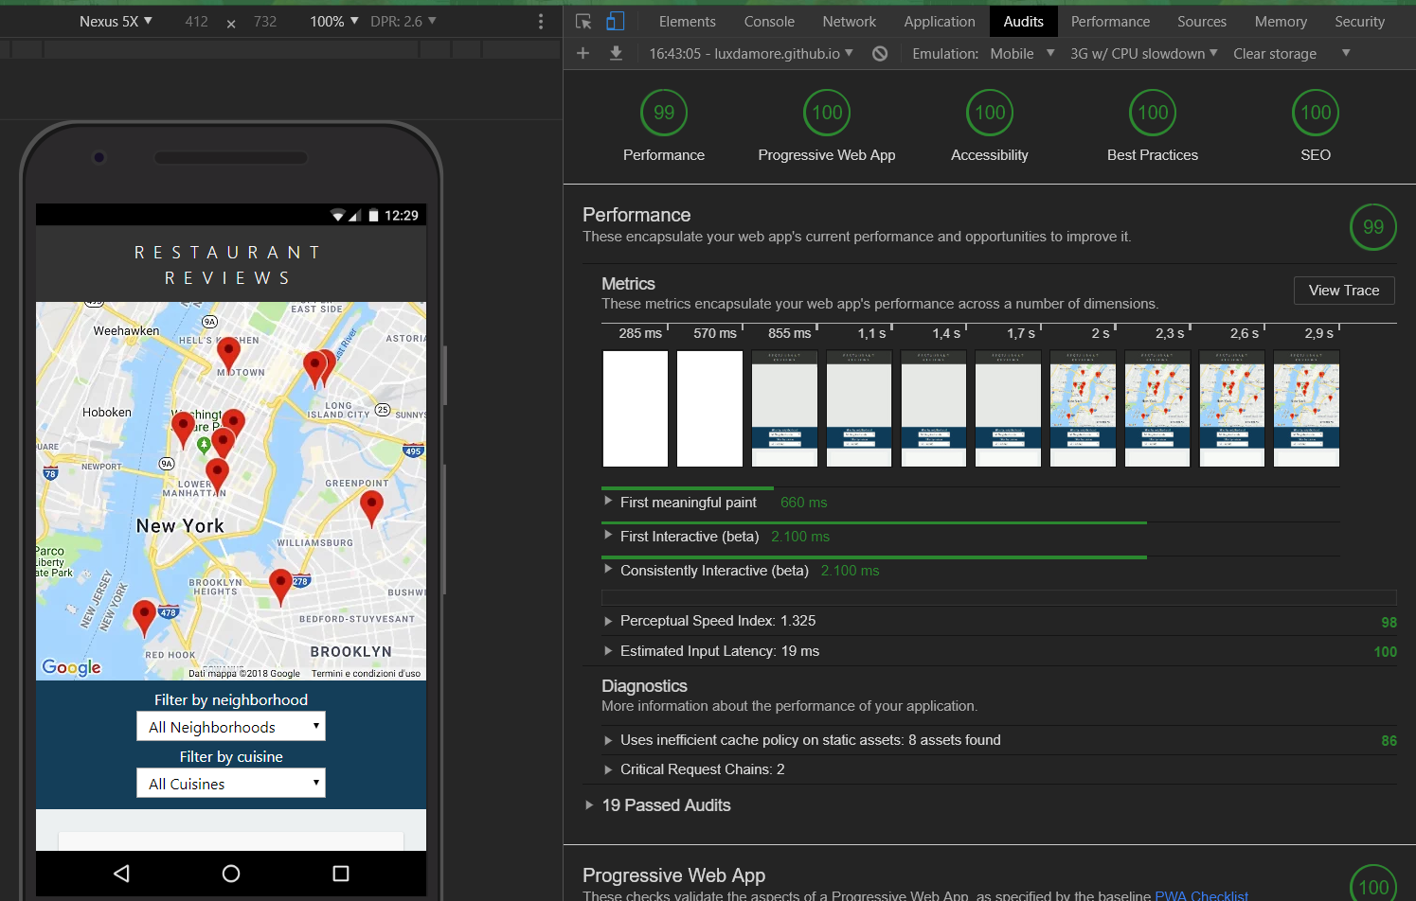Switch to the Memory tab
Screen dimensions: 1416x901
pyautogui.click(x=1281, y=21)
